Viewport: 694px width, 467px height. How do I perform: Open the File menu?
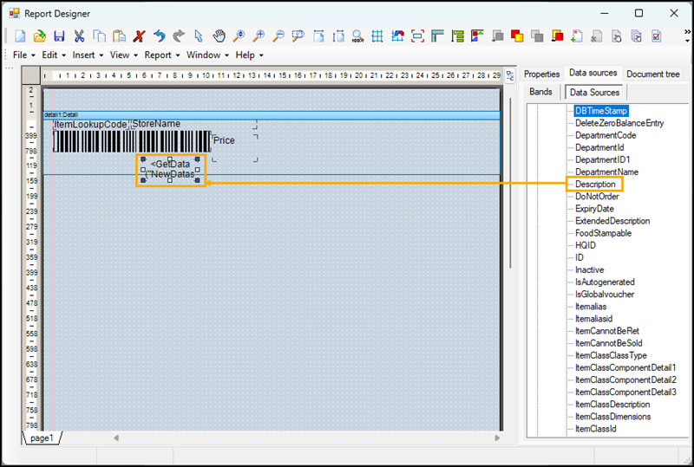[x=24, y=55]
